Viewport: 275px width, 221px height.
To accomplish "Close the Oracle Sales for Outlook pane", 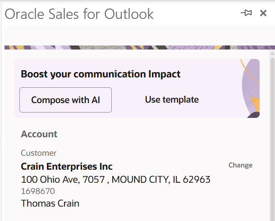I will coord(264,13).
